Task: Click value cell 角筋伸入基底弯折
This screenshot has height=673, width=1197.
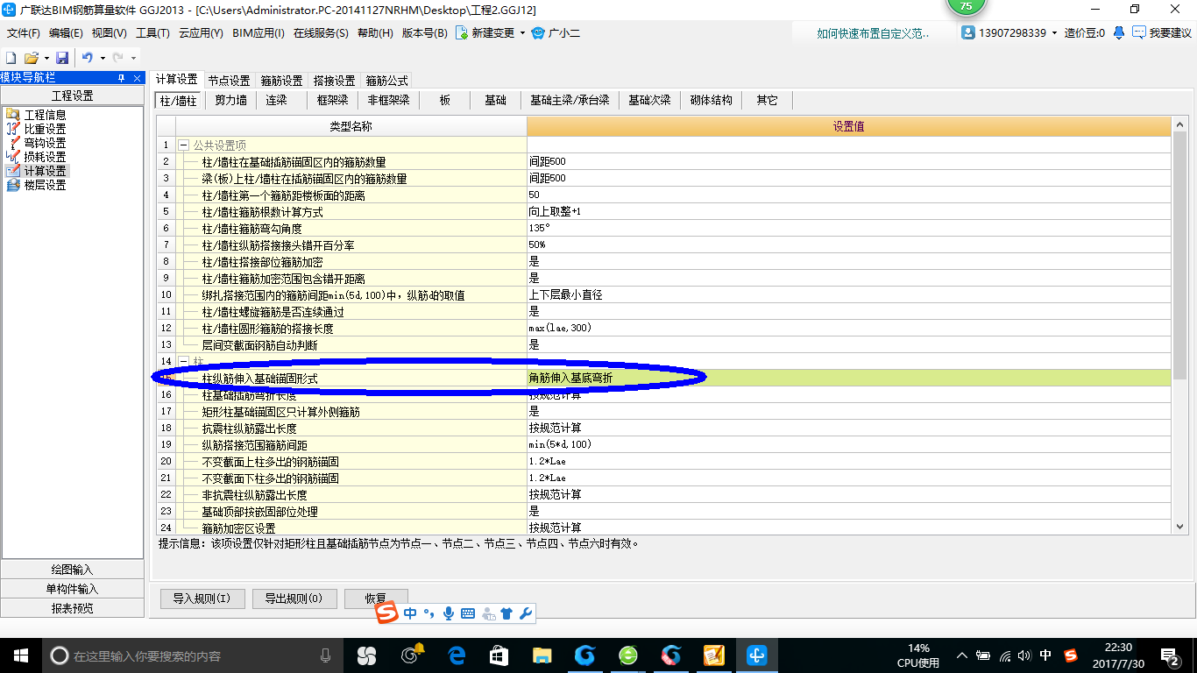Action: (x=849, y=378)
